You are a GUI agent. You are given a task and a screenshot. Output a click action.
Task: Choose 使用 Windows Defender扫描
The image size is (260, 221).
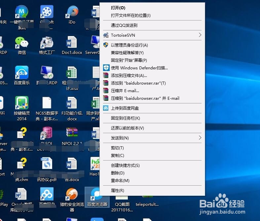pyautogui.click(x=152, y=68)
